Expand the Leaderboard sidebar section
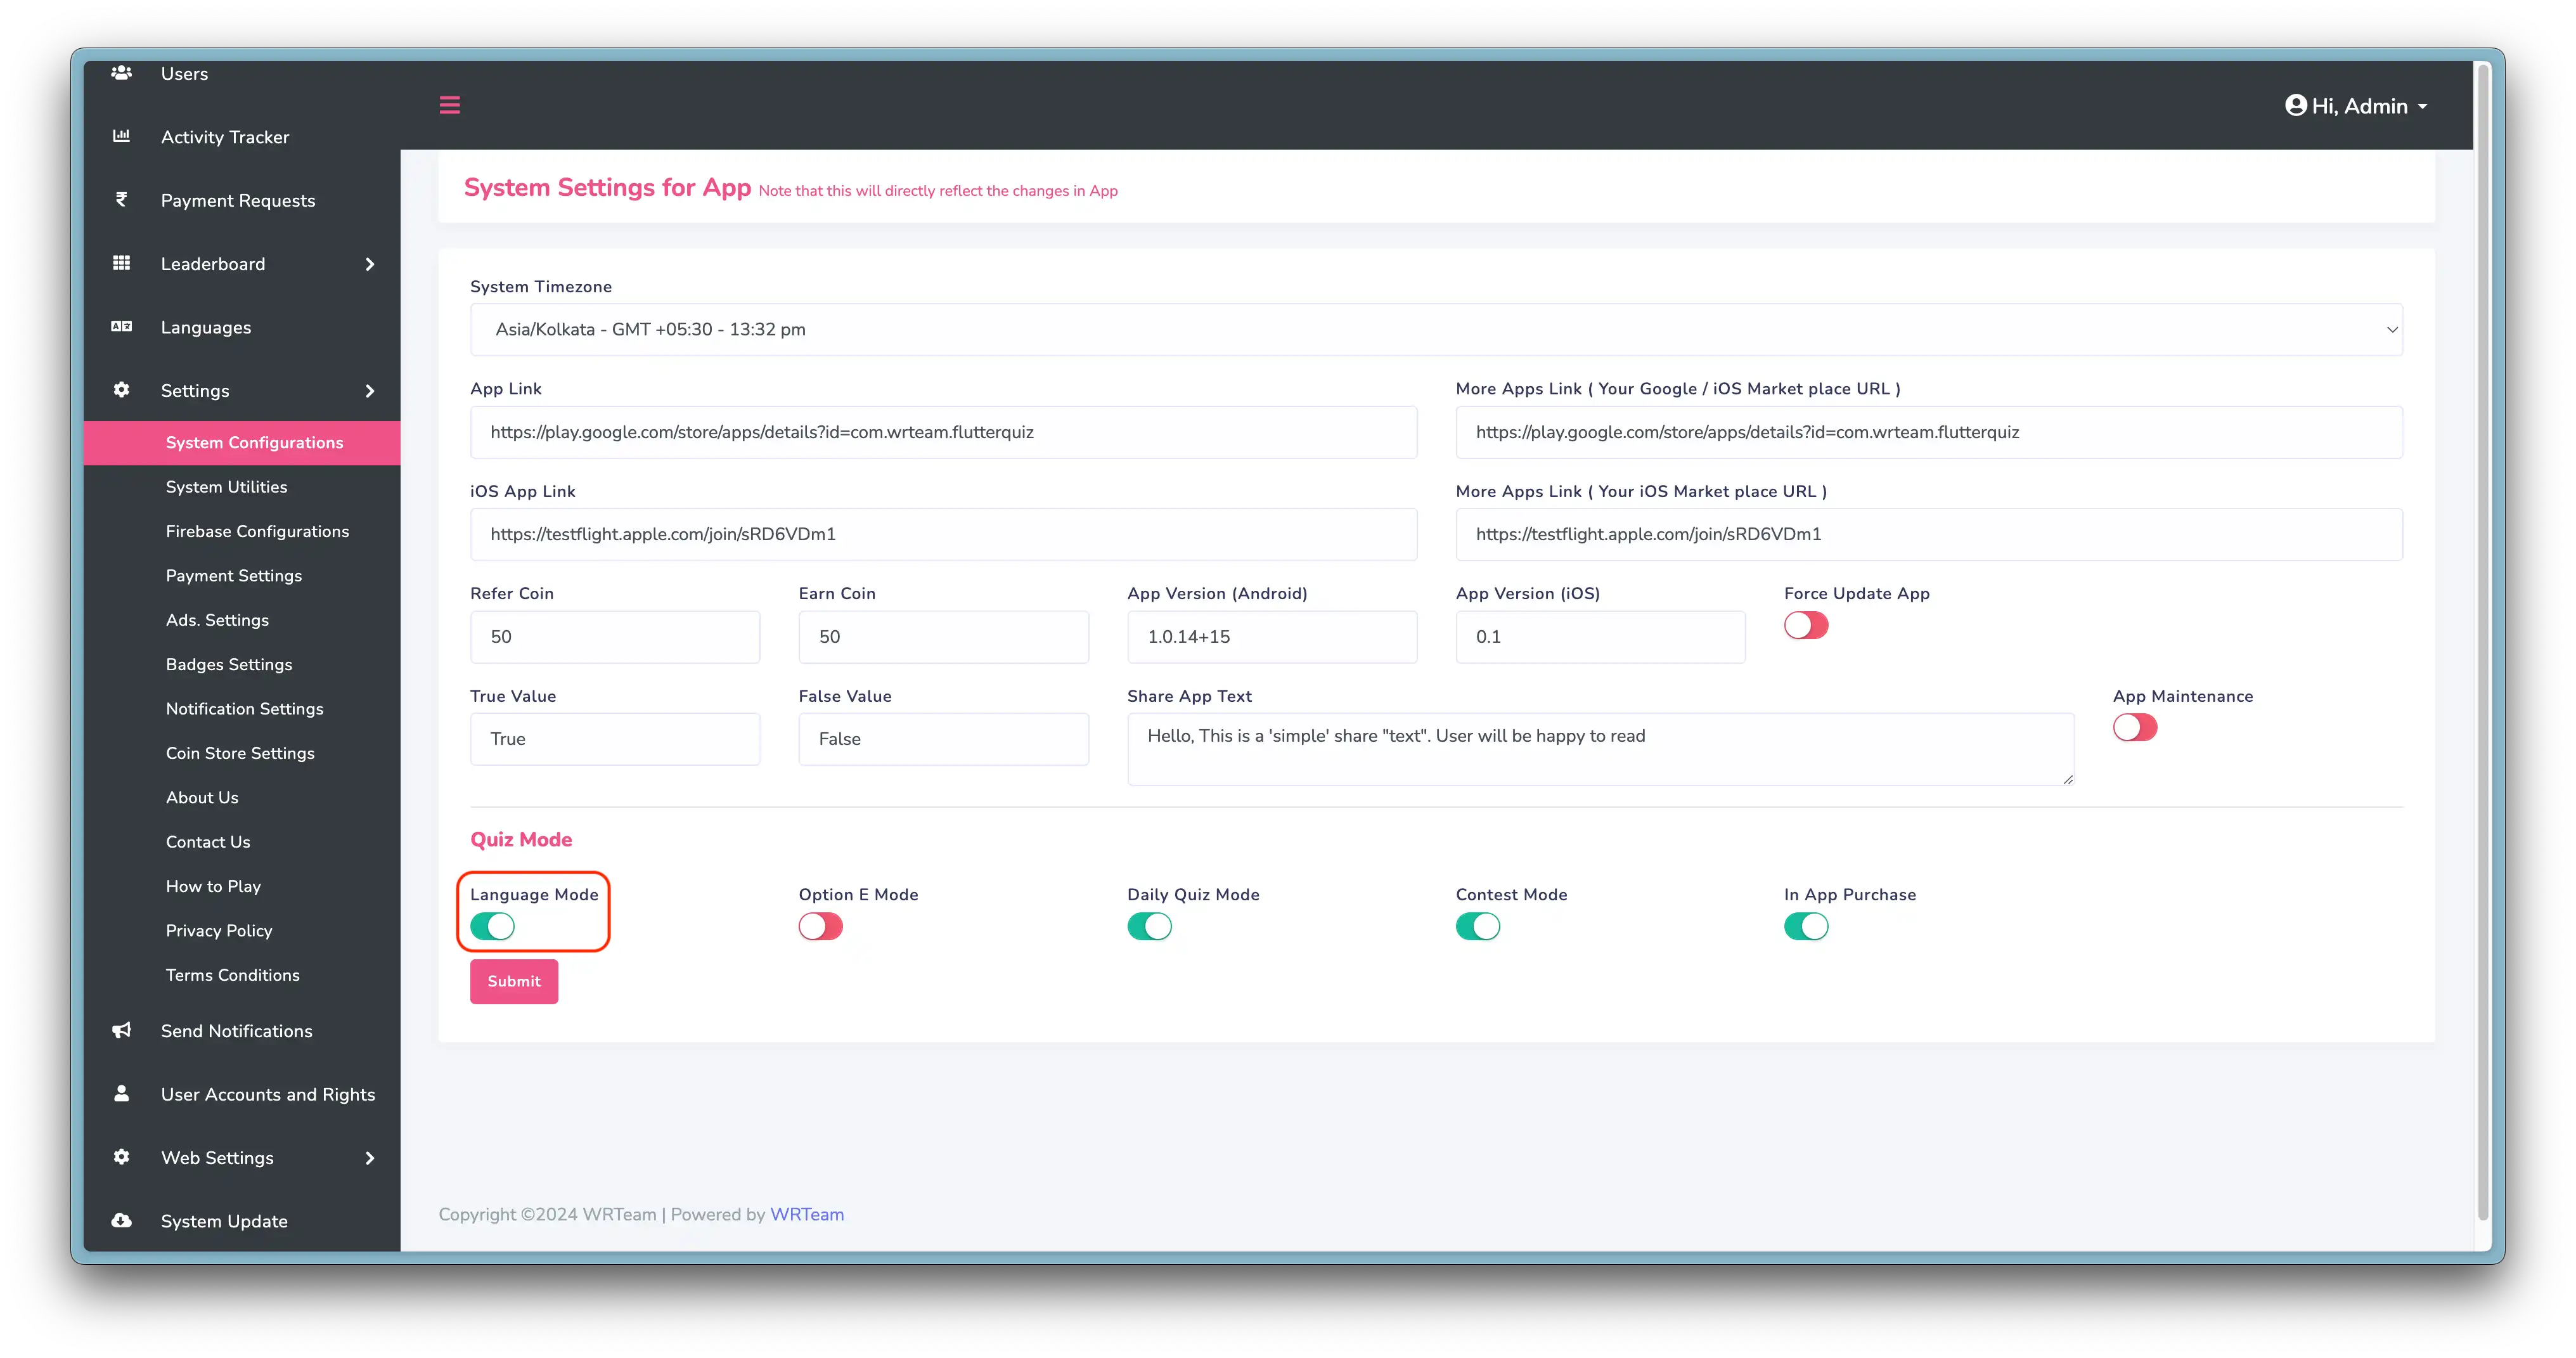 (241, 263)
